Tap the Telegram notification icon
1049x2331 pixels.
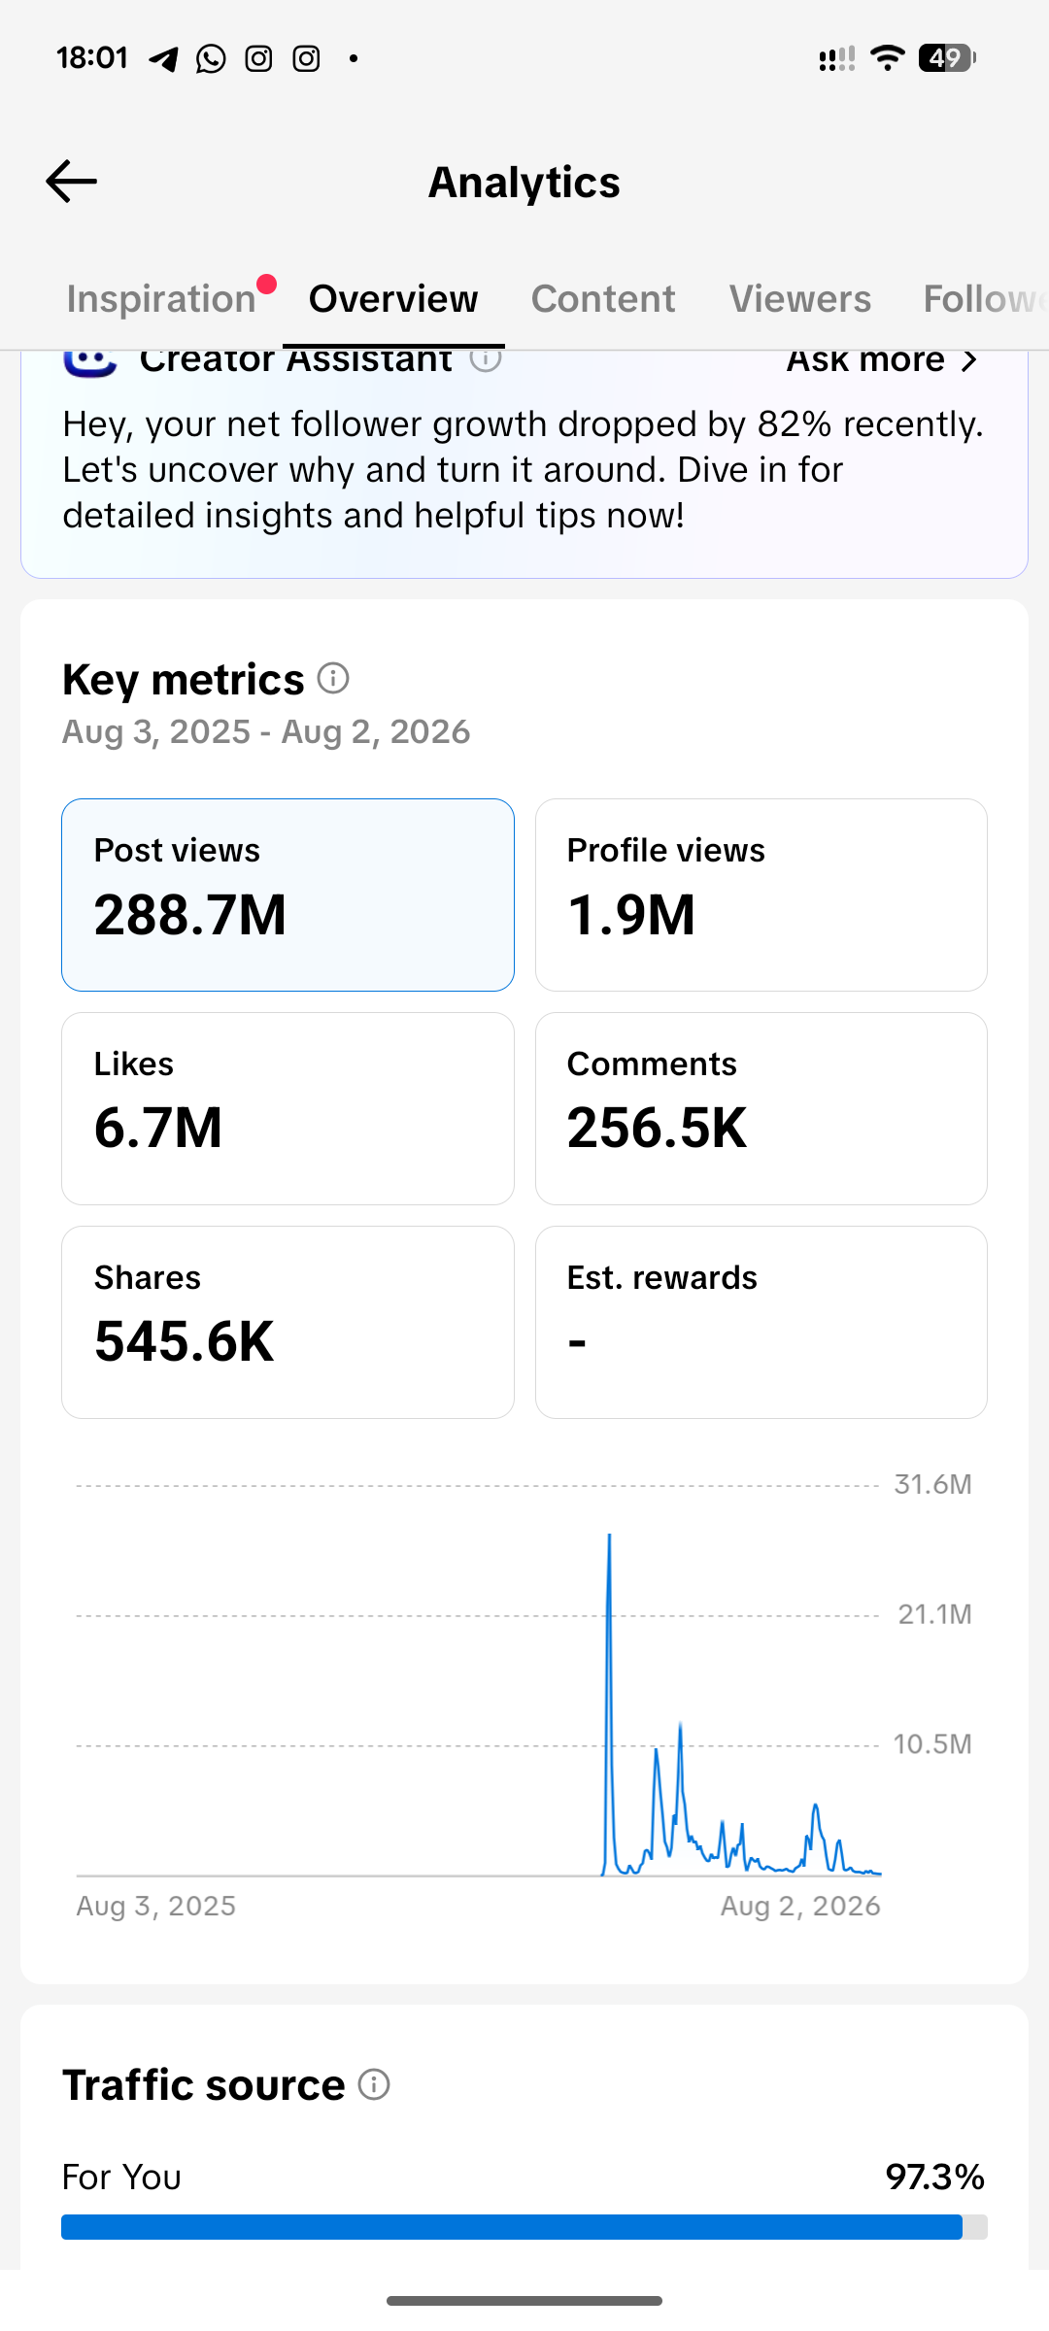tap(163, 59)
